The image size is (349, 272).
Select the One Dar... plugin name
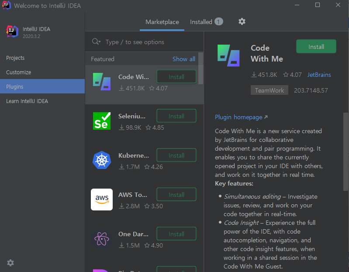click(133, 234)
